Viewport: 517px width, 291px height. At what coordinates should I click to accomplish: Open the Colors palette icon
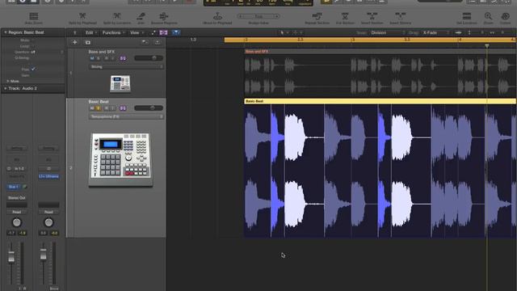click(x=505, y=16)
